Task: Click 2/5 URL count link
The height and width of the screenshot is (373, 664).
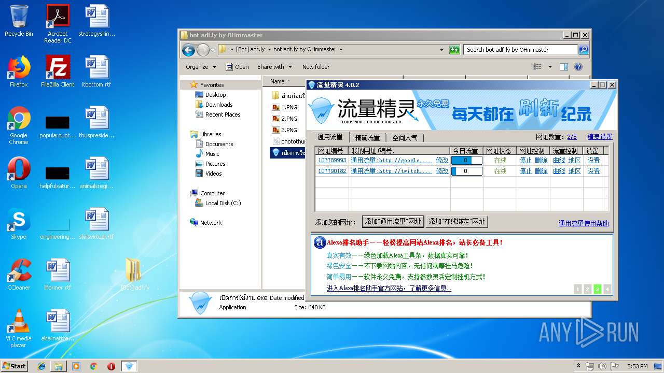Action: 572,137
